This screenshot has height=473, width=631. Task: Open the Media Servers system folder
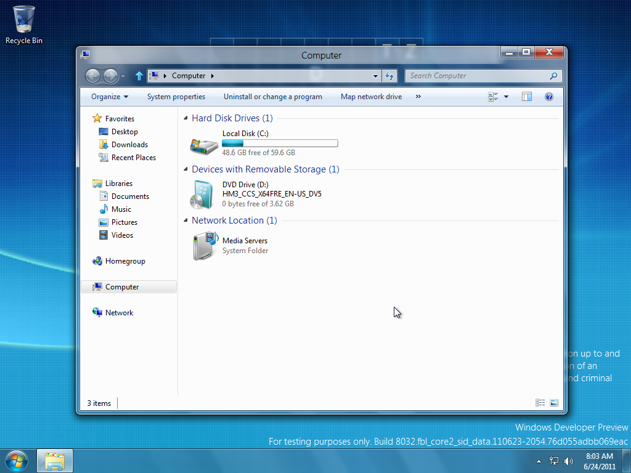205,246
